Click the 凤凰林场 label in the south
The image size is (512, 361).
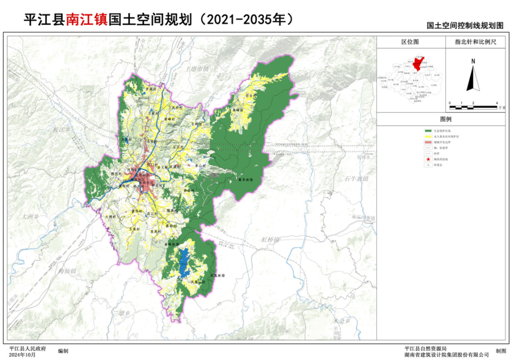pyautogui.click(x=217, y=275)
